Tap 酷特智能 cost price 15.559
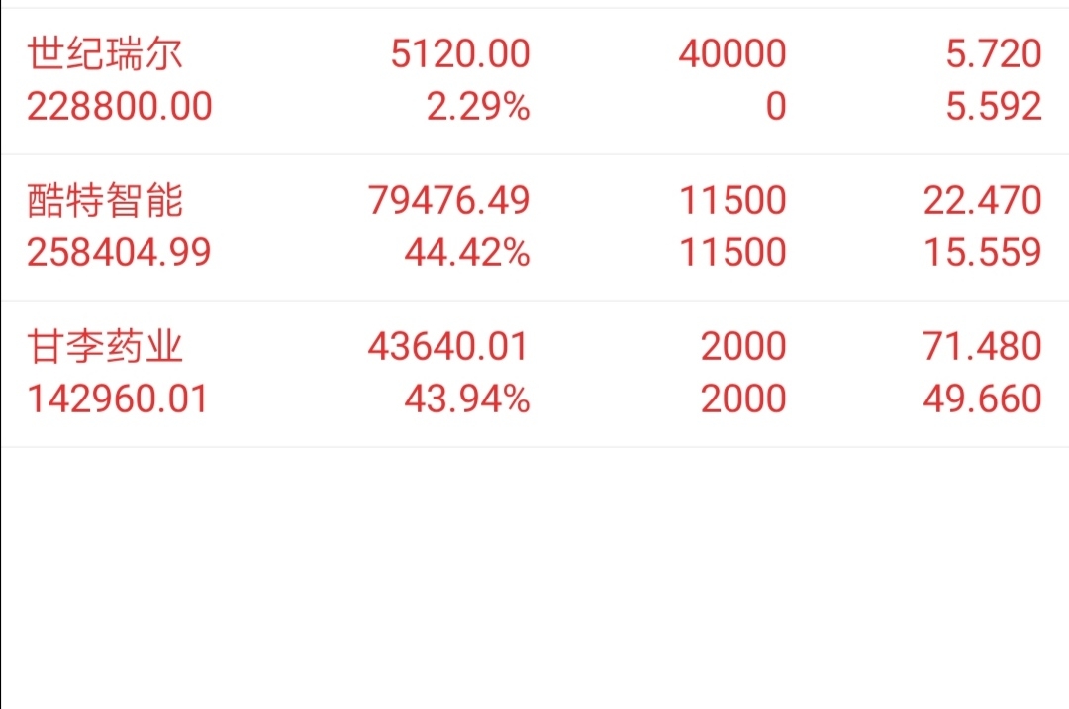This screenshot has height=709, width=1069. [983, 253]
